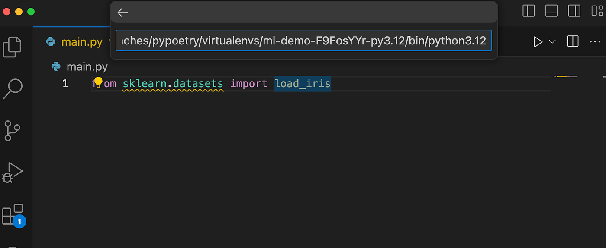This screenshot has width=606, height=248.
Task: Click the minimap warning marker on right
Action: (561, 76)
